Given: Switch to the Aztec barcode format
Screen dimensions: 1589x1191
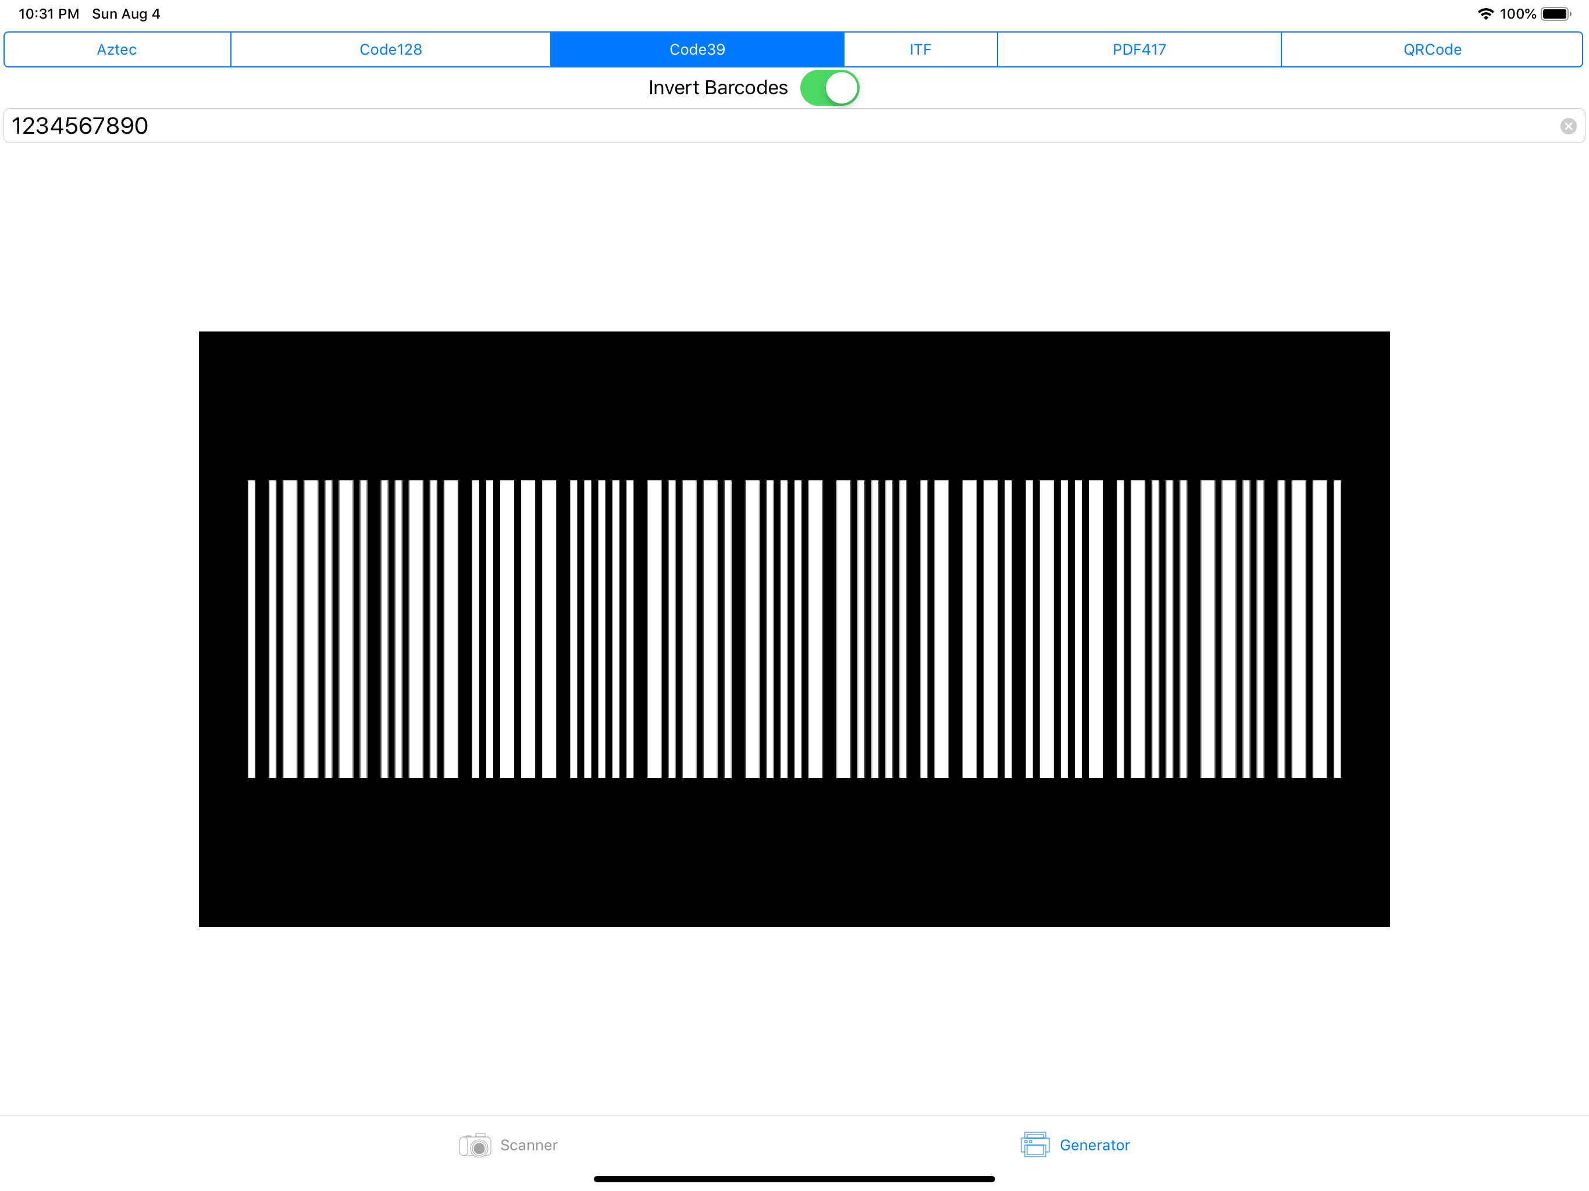Looking at the screenshot, I should 116,49.
